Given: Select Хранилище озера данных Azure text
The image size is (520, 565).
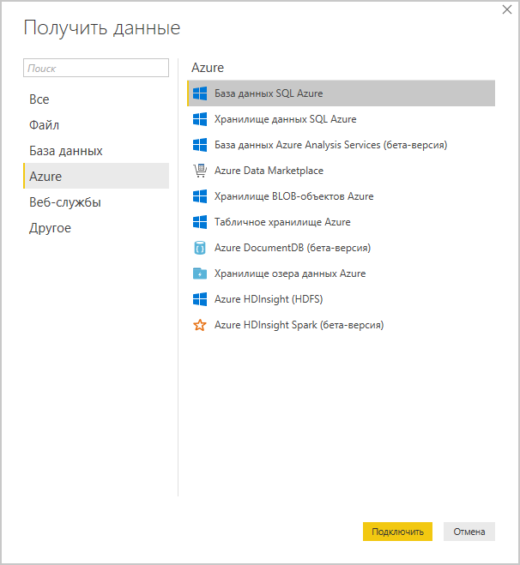Looking at the screenshot, I should [290, 273].
